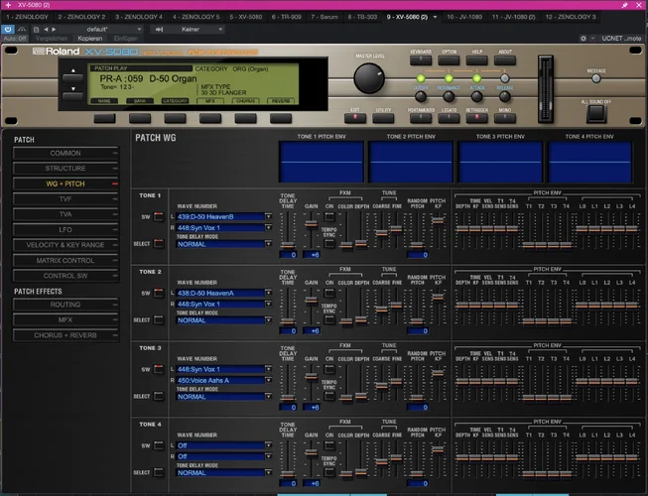Click the Resonance knob
The image size is (648, 496).
pos(449,96)
